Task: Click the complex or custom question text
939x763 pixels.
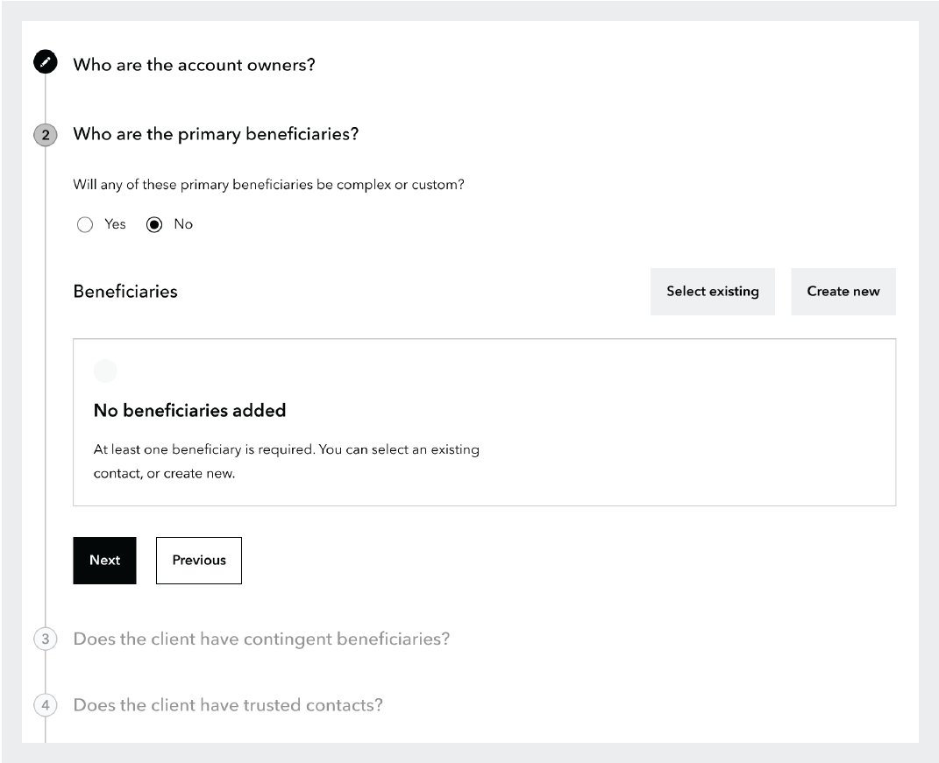Action: (268, 186)
